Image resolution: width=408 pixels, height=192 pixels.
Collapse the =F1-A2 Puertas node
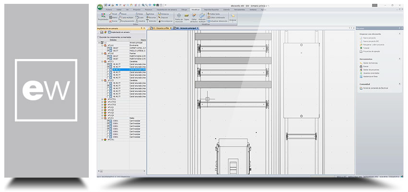[x=102, y=53]
